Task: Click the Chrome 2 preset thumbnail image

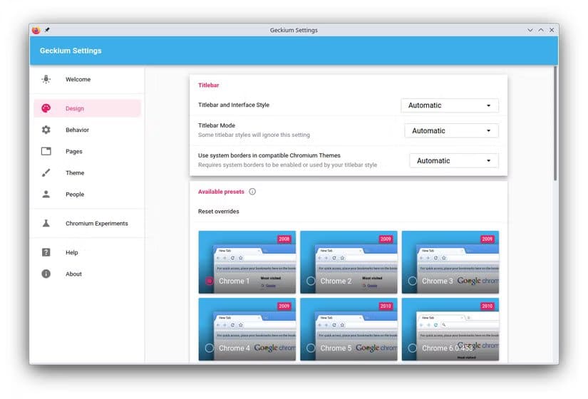Action: pos(349,262)
